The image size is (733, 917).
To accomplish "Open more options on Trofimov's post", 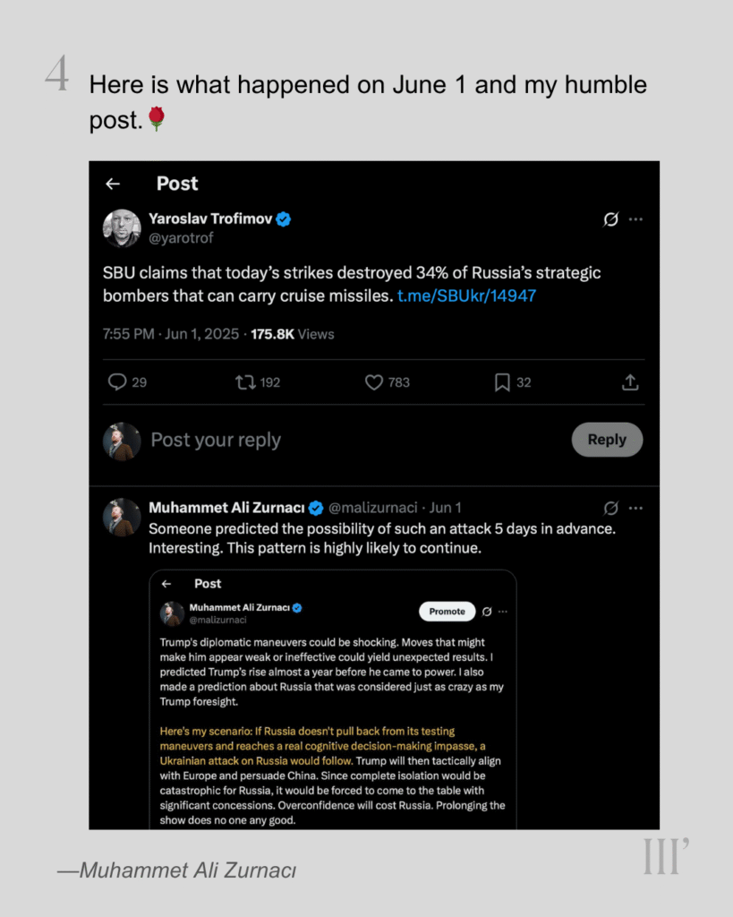I will pos(635,219).
